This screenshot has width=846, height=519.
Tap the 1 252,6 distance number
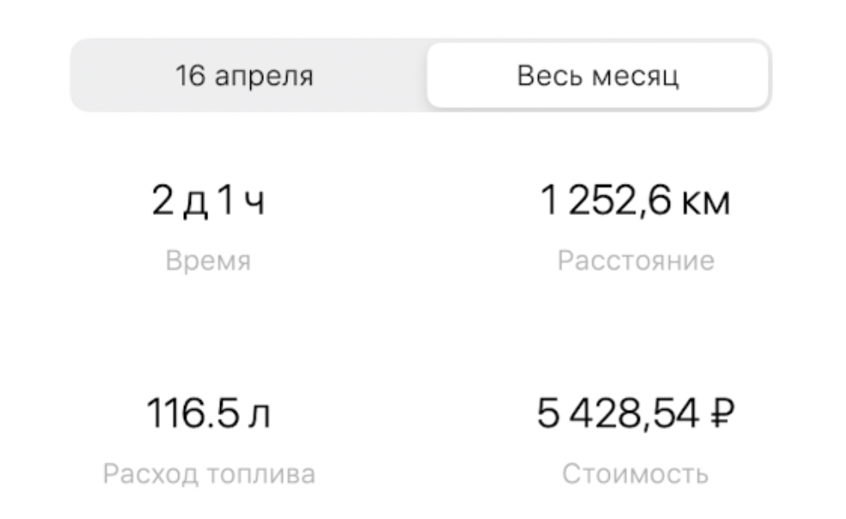pyautogui.click(x=601, y=203)
